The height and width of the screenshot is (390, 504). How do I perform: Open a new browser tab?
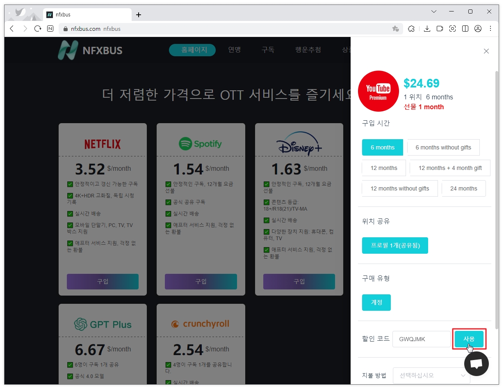[139, 15]
